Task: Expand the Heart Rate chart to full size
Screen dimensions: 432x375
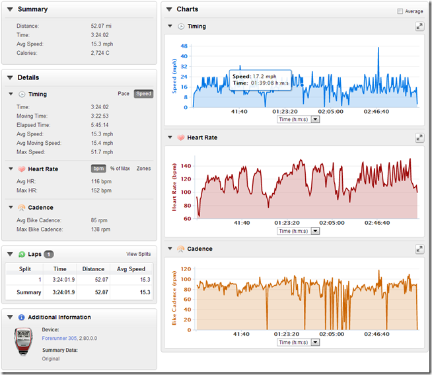Action: pyautogui.click(x=419, y=138)
